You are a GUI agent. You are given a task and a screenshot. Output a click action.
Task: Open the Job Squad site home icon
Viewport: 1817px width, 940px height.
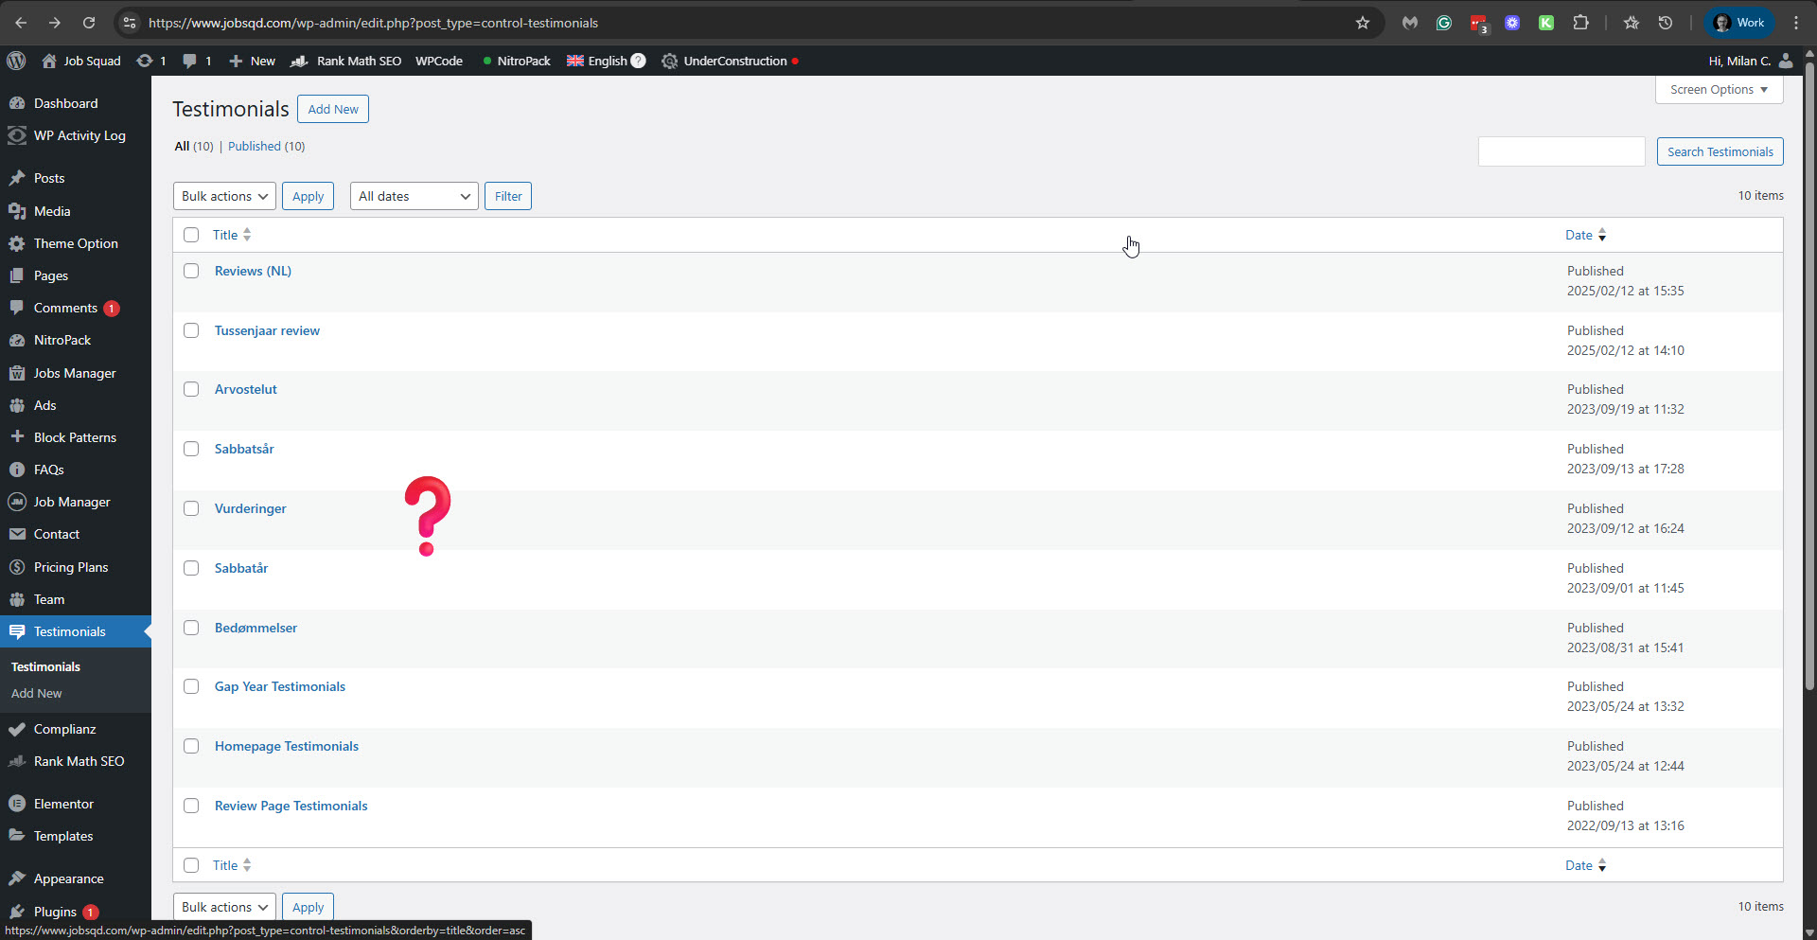[49, 61]
